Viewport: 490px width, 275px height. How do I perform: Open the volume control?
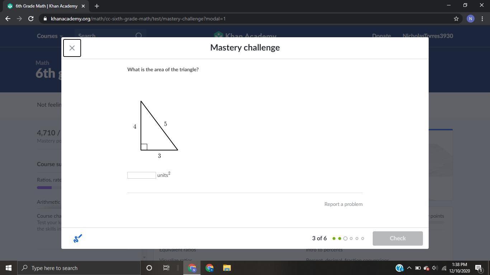[x=435, y=268]
